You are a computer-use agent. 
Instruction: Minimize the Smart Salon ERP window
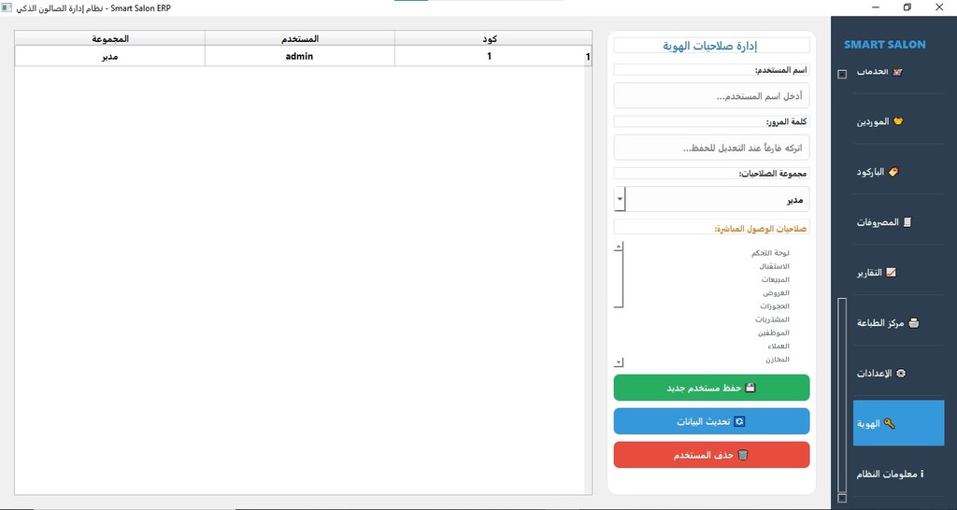coord(876,7)
